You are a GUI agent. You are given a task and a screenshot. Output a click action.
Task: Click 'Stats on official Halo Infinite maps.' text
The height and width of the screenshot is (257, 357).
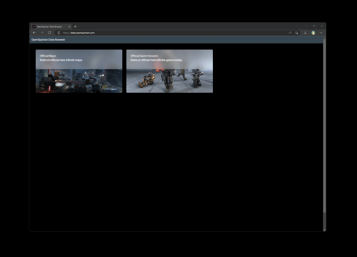click(61, 60)
